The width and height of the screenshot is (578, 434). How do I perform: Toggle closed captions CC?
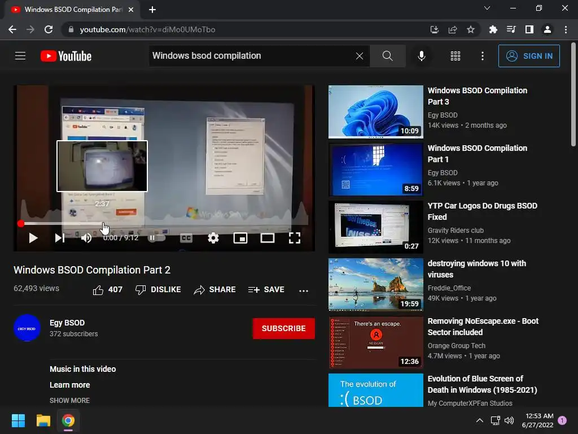(186, 238)
